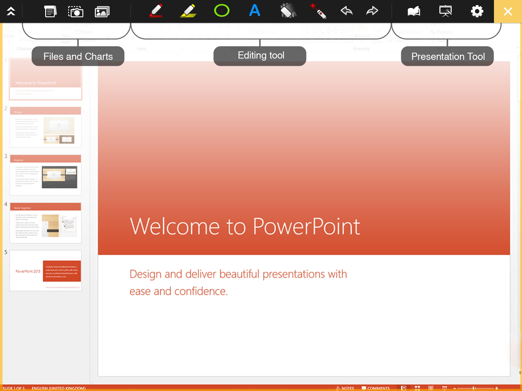522x391 pixels.
Task: Click the screenshot camera capture icon
Action: point(75,11)
